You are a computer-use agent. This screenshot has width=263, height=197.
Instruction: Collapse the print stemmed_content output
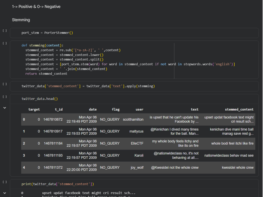tap(5, 193)
